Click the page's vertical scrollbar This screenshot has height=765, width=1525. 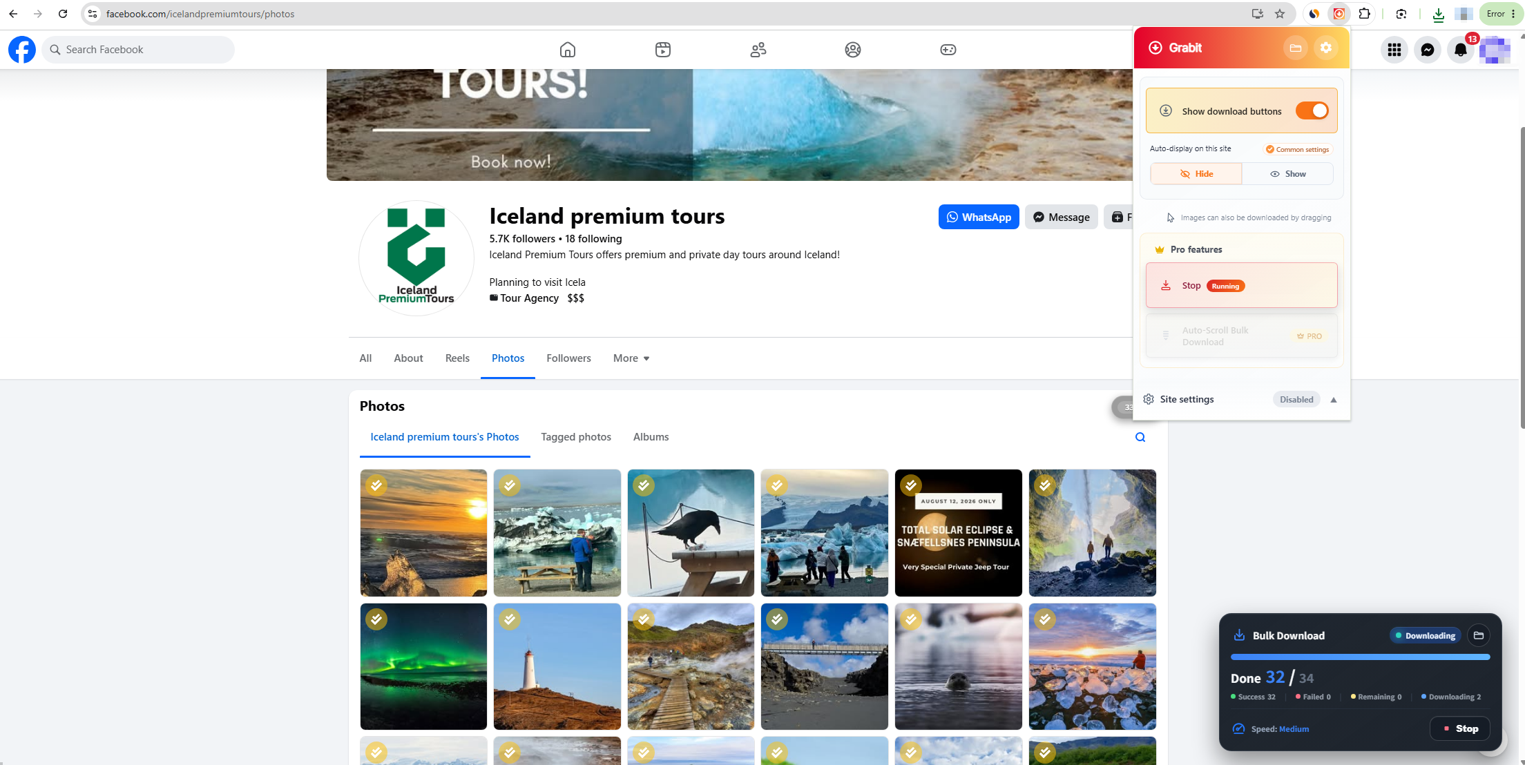(1522, 276)
